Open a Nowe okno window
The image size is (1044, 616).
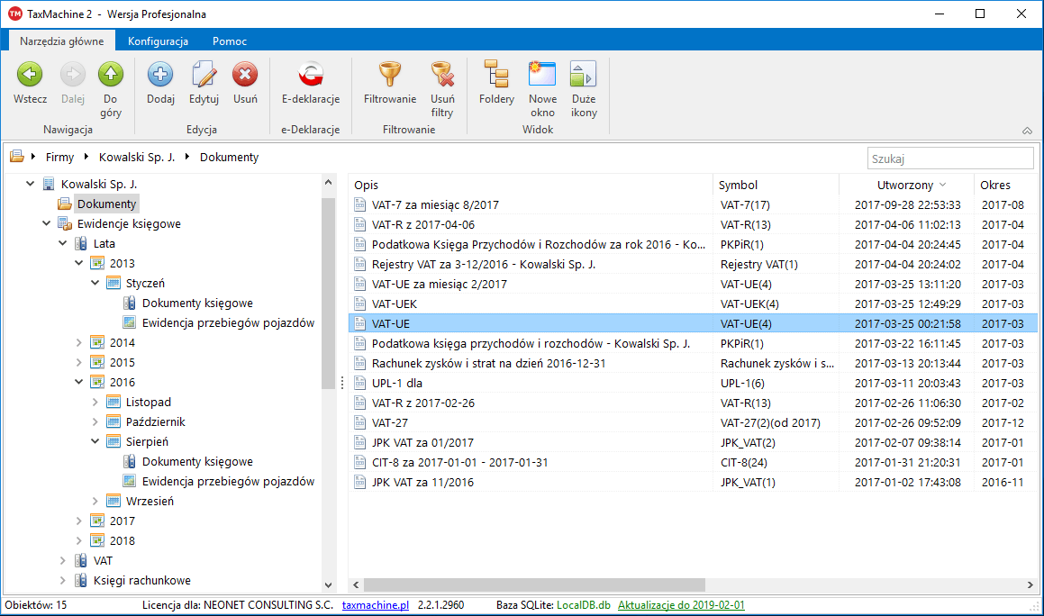pos(541,86)
